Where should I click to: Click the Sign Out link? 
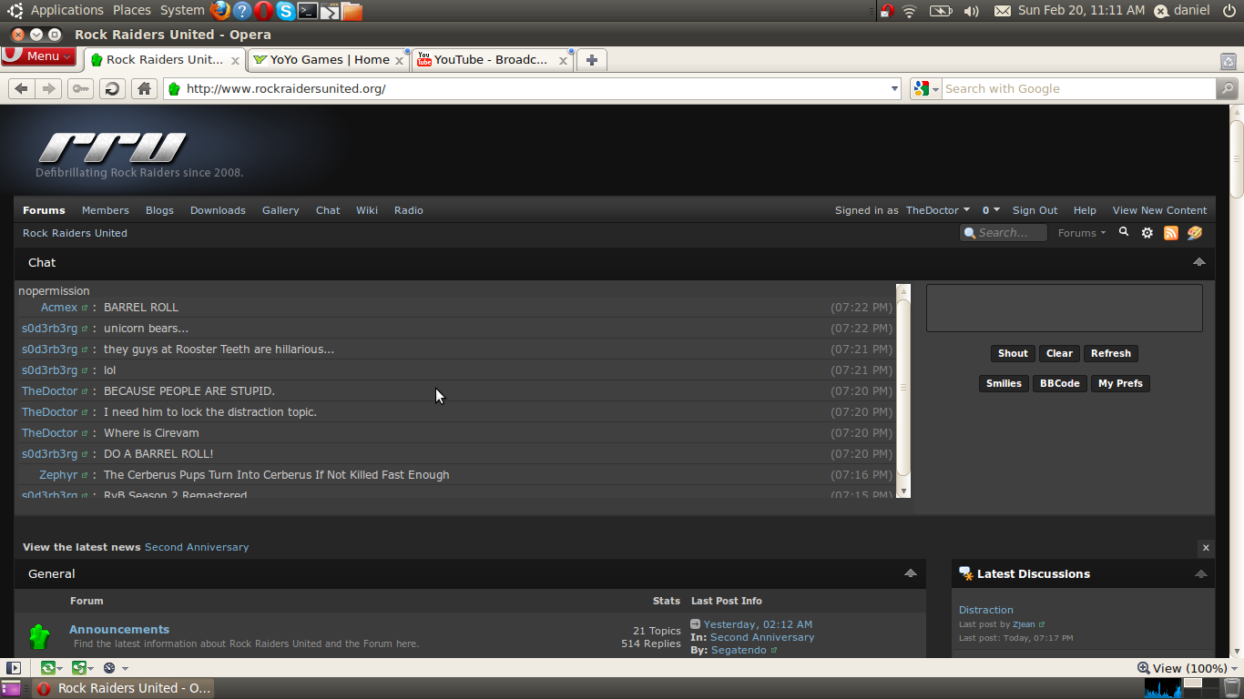(1035, 210)
